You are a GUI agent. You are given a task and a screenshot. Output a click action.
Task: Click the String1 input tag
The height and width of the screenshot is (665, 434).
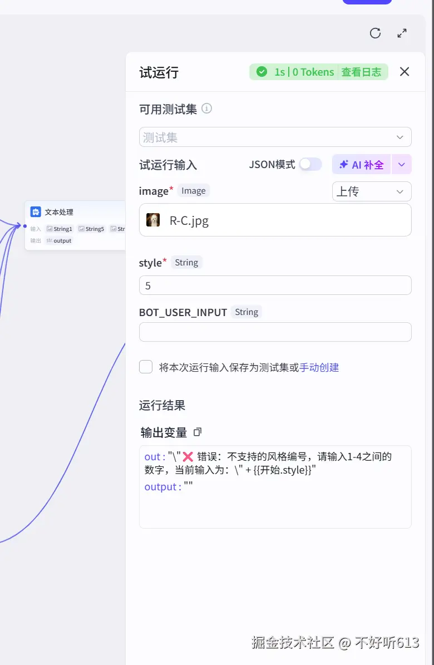pyautogui.click(x=60, y=229)
